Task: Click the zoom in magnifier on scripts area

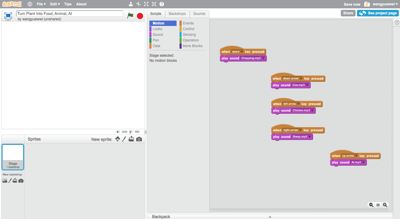Action: (385, 205)
